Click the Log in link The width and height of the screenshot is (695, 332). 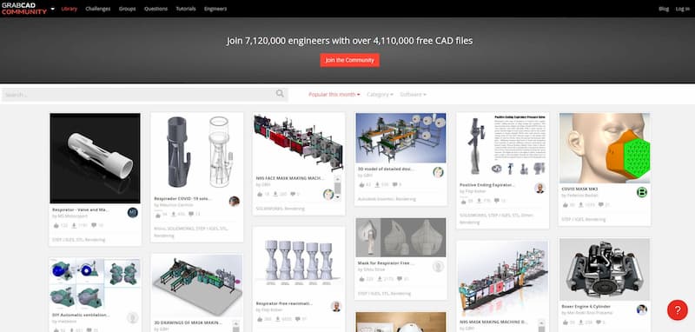point(682,9)
